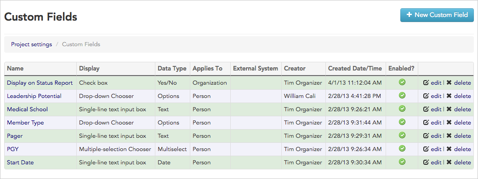Viewport: 478px width, 179px height.
Task: Open the Leadership Potential field
Action: 34,96
